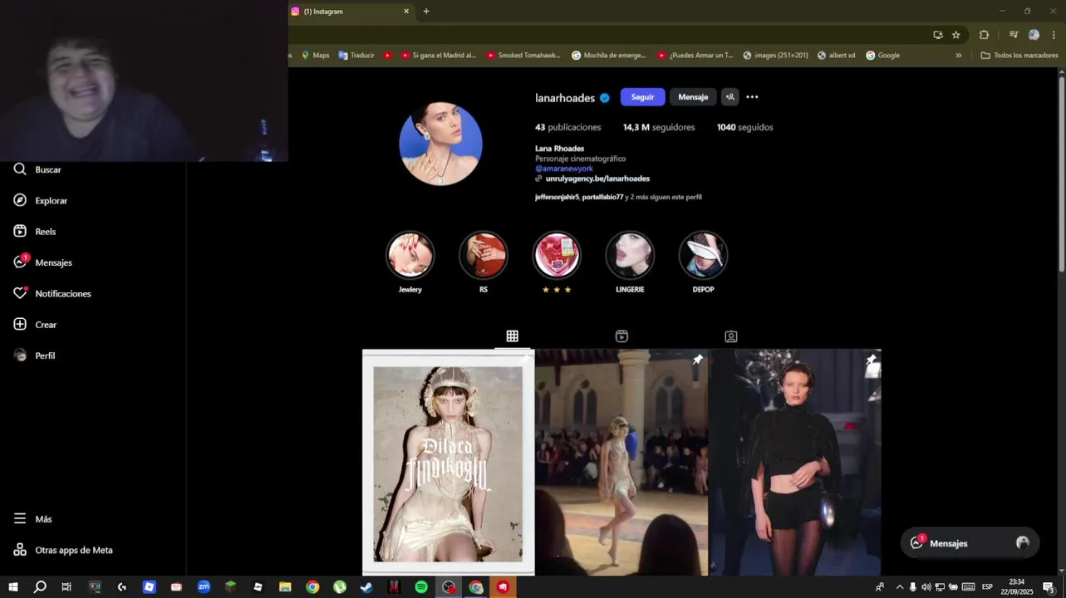Viewport: 1066px width, 598px height.
Task: Open the three-dot profile options menu
Action: [x=752, y=97]
